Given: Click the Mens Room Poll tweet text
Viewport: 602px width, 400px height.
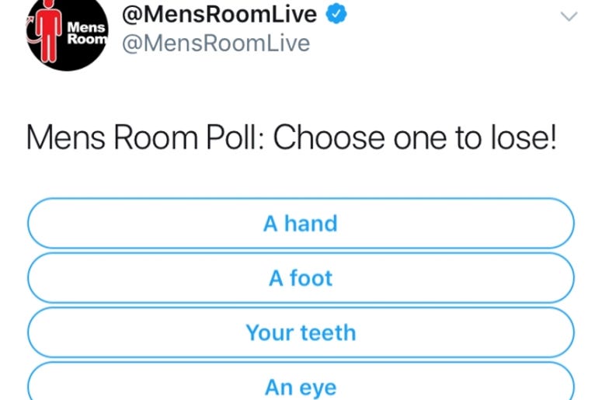Looking at the screenshot, I should pyautogui.click(x=291, y=137).
